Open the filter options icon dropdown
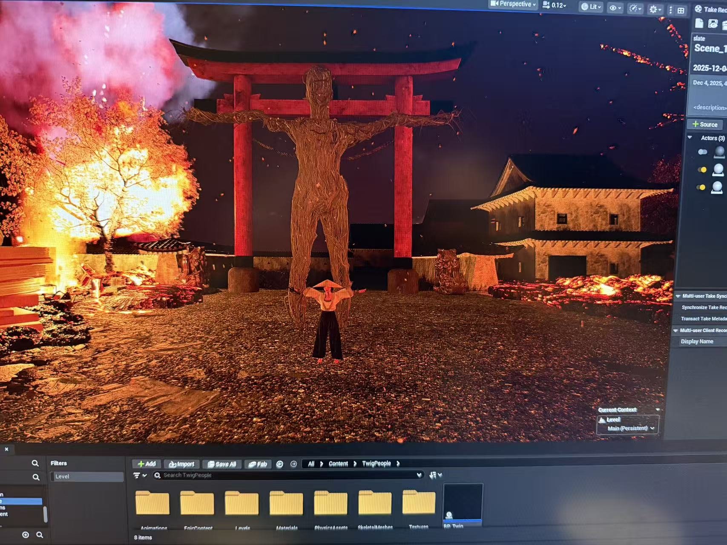Viewport: 727px width, 545px height. pyautogui.click(x=140, y=475)
